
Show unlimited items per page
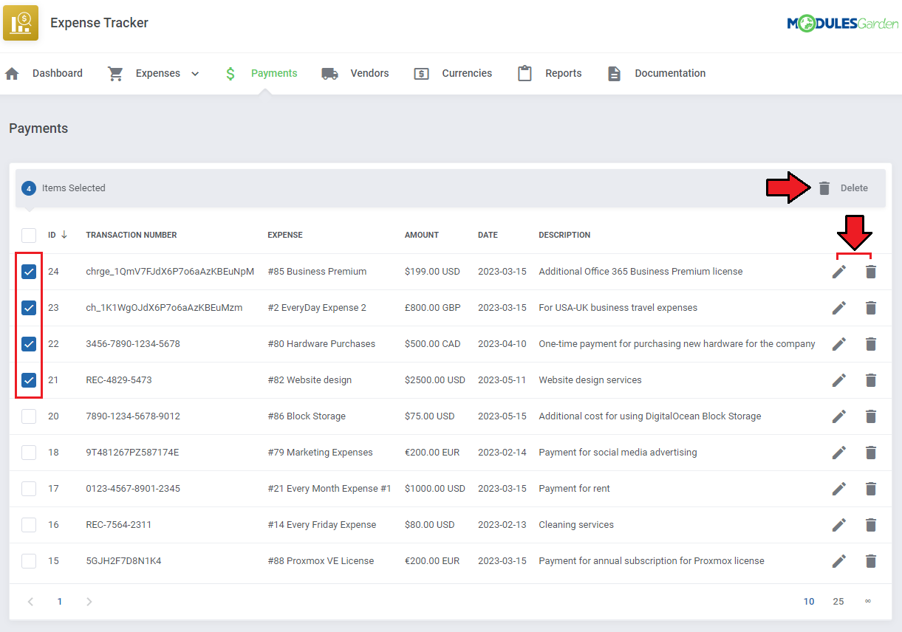click(x=868, y=601)
